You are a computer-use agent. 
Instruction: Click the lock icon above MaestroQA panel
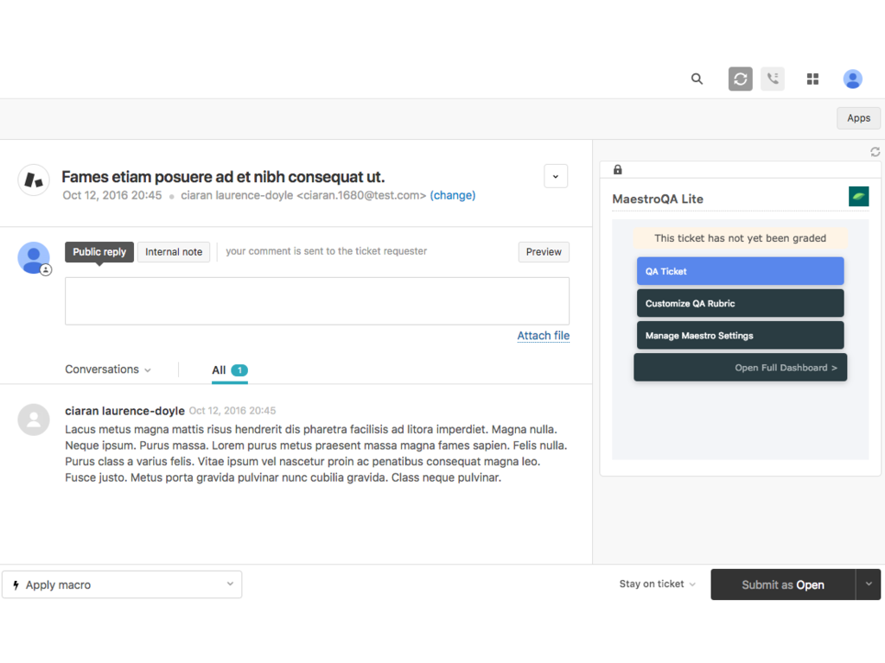click(616, 168)
